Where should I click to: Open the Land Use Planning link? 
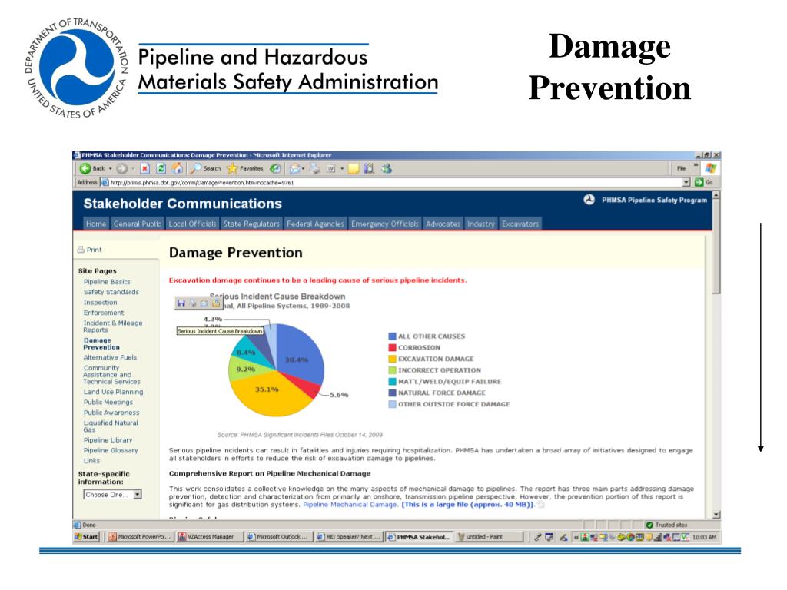(x=114, y=392)
